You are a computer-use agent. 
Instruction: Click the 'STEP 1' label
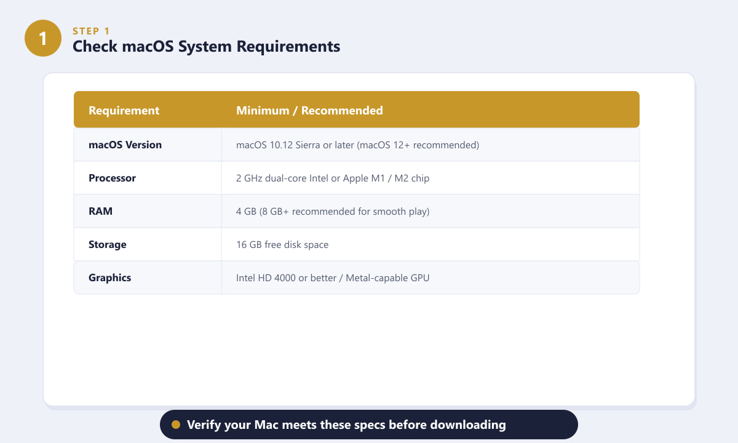click(x=92, y=31)
